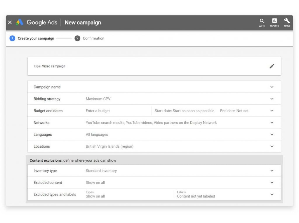Click the Google Ads title text
This screenshot has height=223, width=299.
(x=42, y=22)
